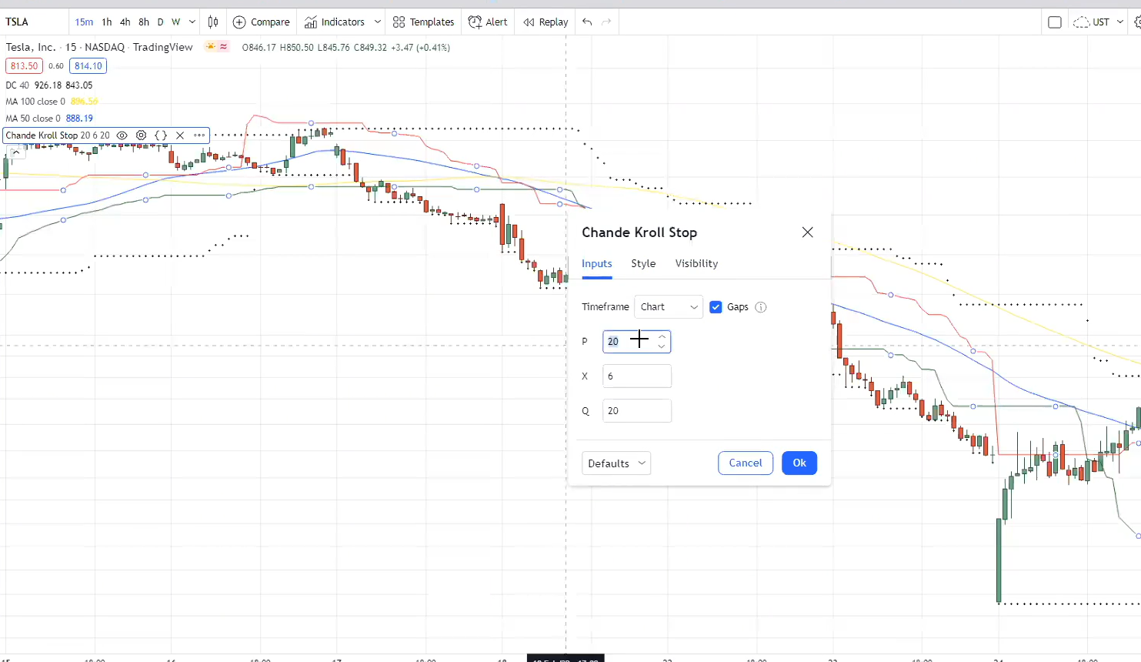Open Chande Kroll Stop settings gear in legend
This screenshot has width=1141, height=662.
click(141, 135)
